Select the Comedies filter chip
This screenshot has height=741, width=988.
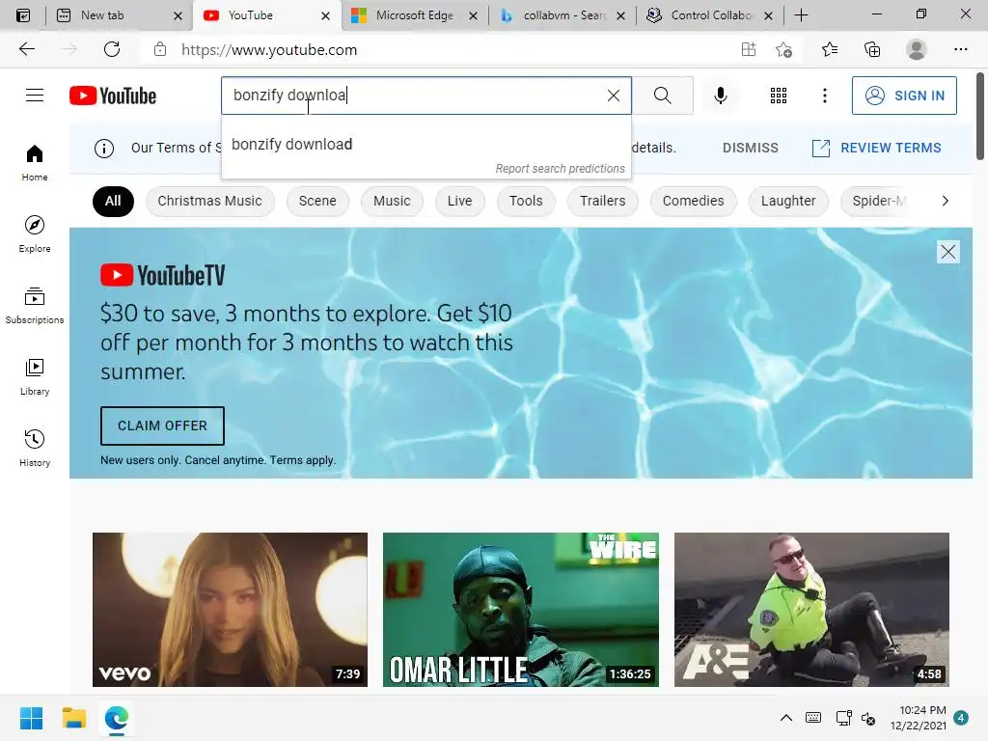(x=693, y=201)
